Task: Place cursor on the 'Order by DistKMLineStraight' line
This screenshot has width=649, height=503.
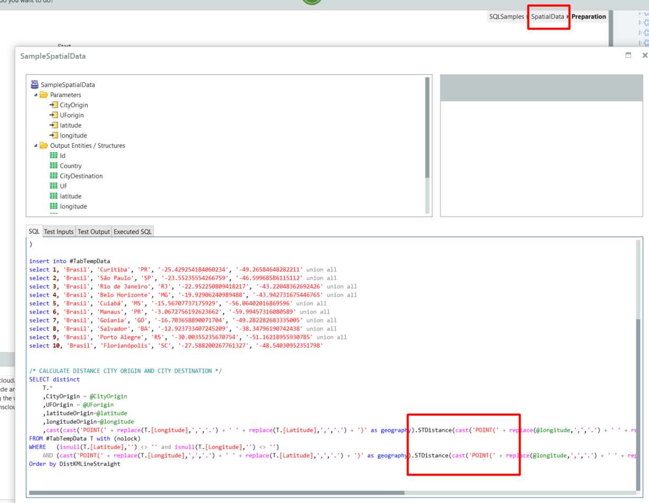Action: 75,464
